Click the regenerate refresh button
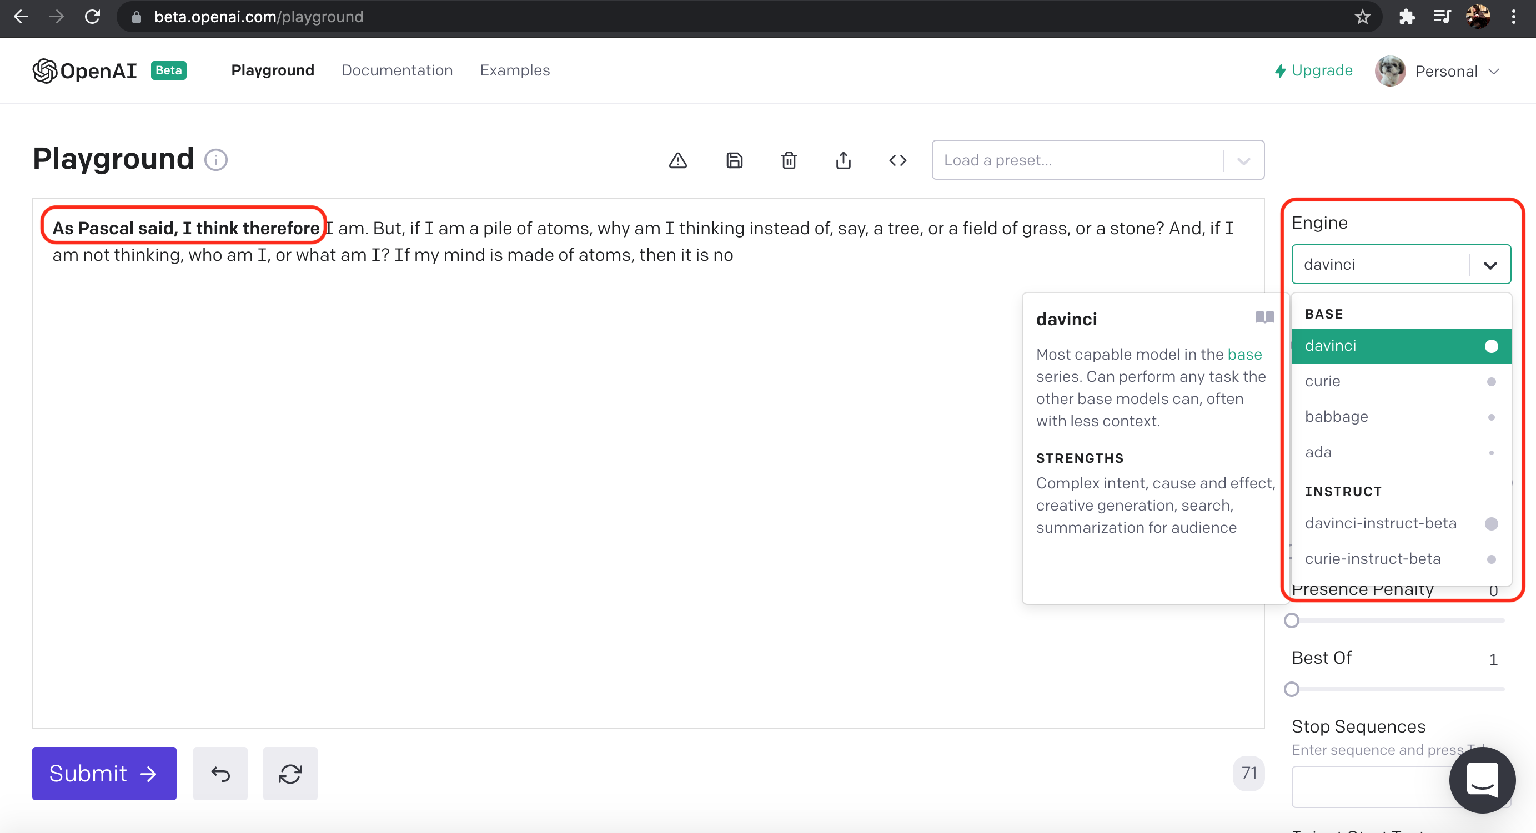 click(x=290, y=774)
